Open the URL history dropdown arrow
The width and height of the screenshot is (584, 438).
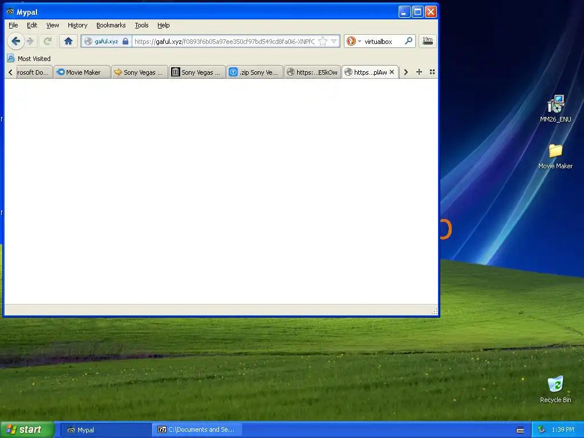click(x=334, y=41)
